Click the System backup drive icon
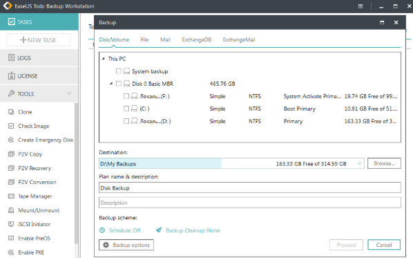Screen dimensions: 413x258 click(x=126, y=71)
